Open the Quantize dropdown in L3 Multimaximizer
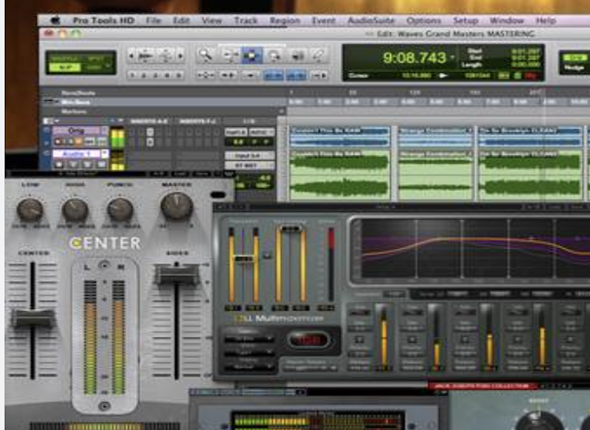Image resolution: width=590 pixels, height=430 pixels. 249,338
